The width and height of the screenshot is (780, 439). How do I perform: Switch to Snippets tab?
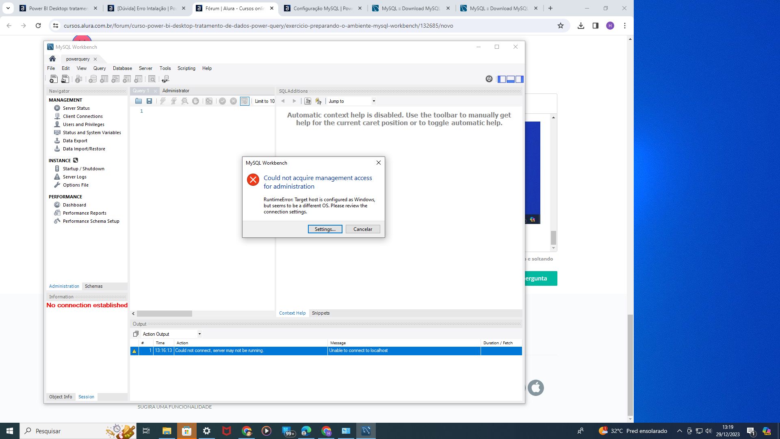coord(321,313)
